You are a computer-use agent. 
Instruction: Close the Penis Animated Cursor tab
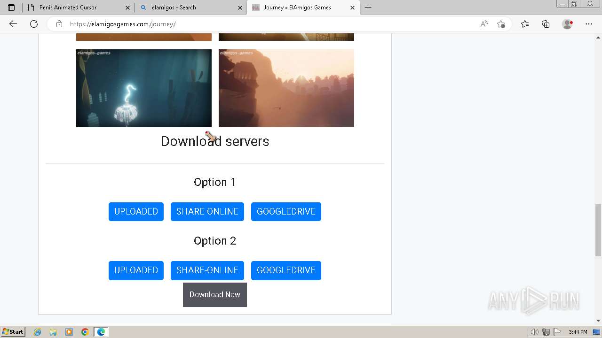(127, 8)
